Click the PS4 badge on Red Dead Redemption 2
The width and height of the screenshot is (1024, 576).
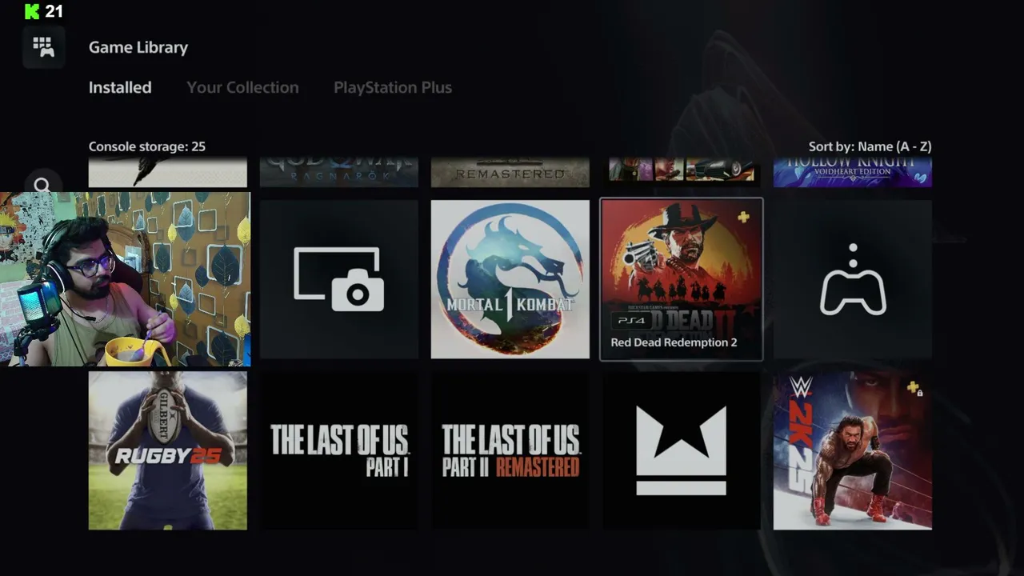click(631, 321)
